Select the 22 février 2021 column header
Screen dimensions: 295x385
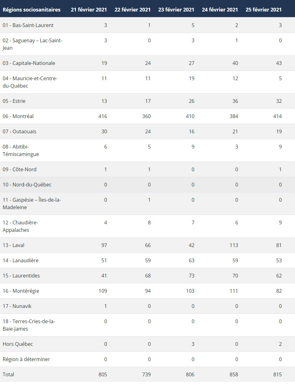click(x=133, y=10)
